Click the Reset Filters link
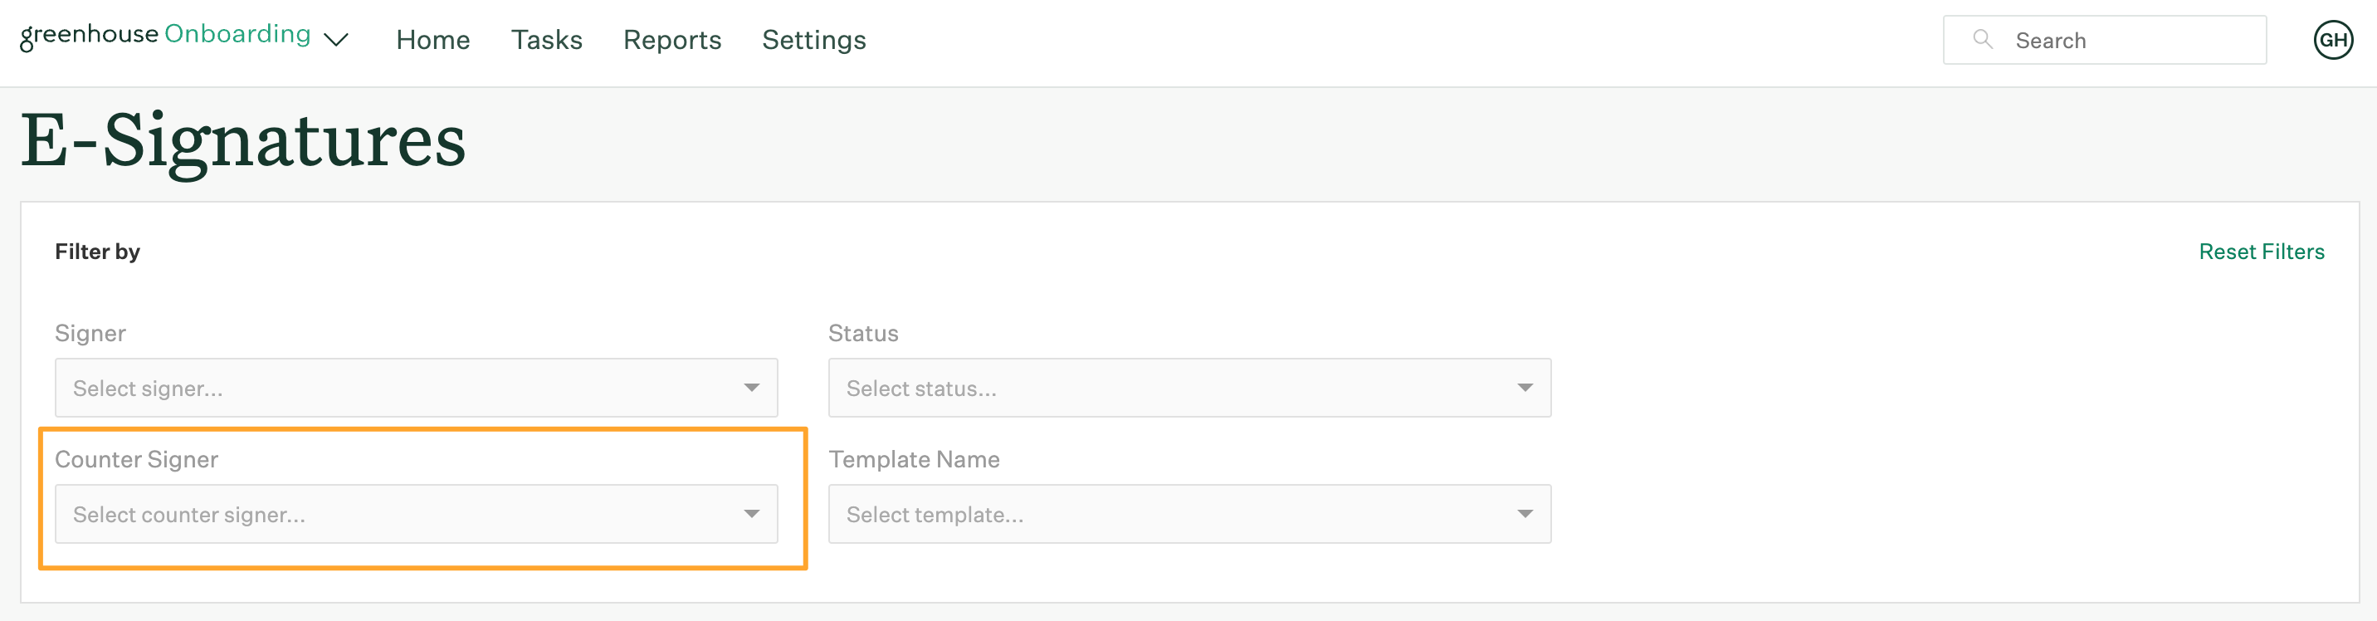Image resolution: width=2377 pixels, height=621 pixels. coord(2261,251)
